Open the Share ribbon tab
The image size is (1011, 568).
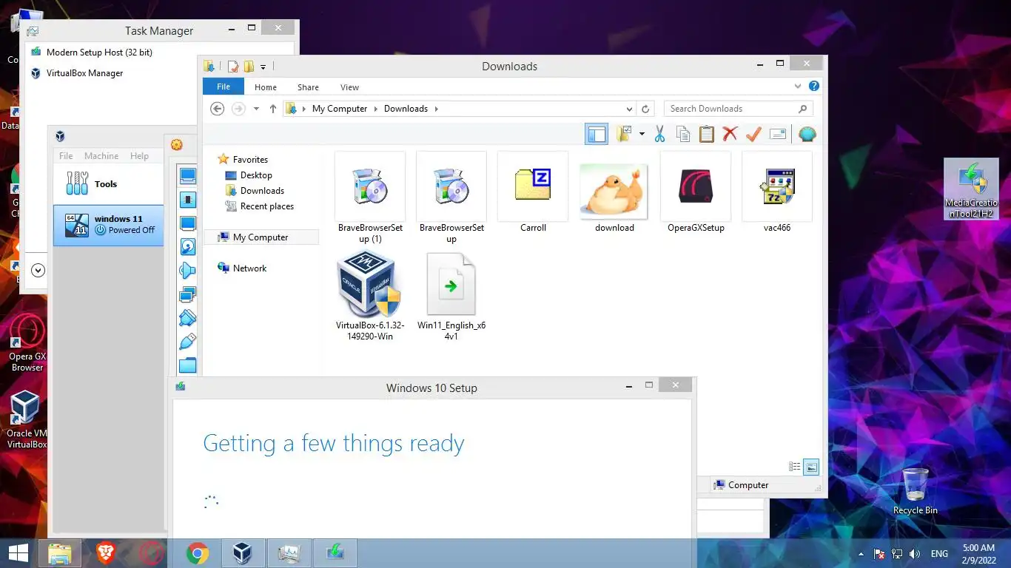tap(308, 87)
